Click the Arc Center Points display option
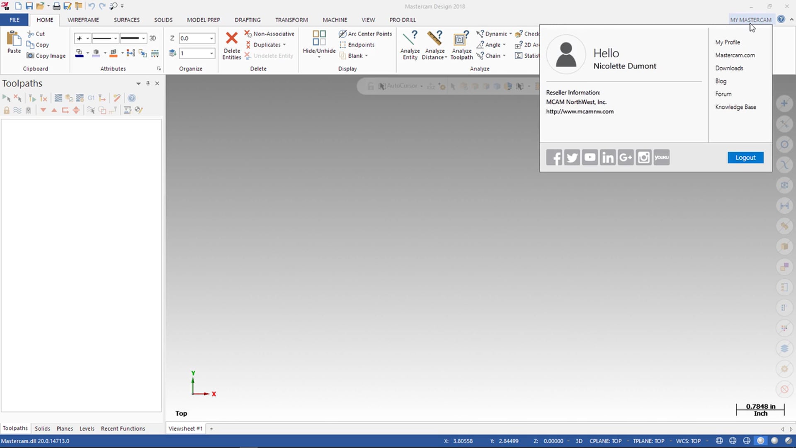The height and width of the screenshot is (448, 796). coord(365,34)
